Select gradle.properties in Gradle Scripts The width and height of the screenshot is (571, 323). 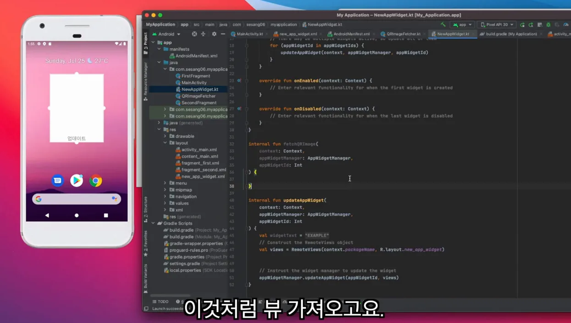coord(195,257)
